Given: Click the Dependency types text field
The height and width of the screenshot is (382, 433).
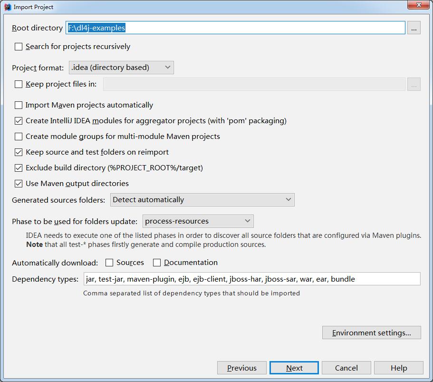Looking at the screenshot, I should 252,279.
